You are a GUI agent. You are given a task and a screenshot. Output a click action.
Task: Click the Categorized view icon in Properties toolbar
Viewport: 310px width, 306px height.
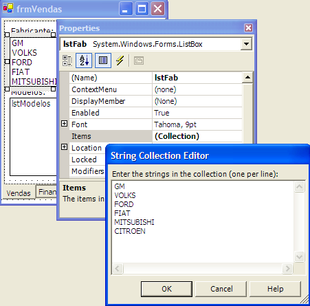(67, 61)
